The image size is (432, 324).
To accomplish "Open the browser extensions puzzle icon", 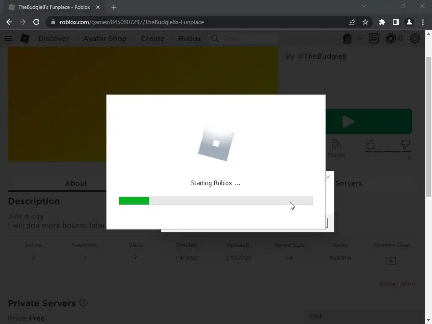I will [382, 22].
